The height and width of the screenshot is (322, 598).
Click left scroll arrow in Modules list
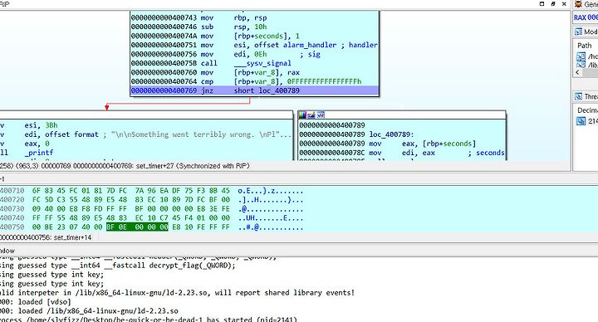577,72
